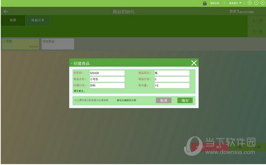Select the 小雪碧 product card
The height and width of the screenshot is (165, 266).
[x=20, y=44]
